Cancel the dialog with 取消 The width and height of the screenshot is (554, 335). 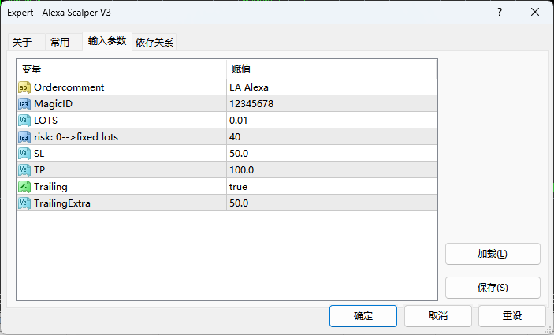point(437,315)
